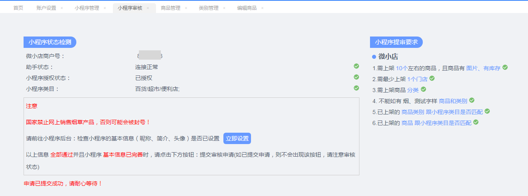
Task: Click the 小程序状态检测 section header
Action: [x=50, y=42]
